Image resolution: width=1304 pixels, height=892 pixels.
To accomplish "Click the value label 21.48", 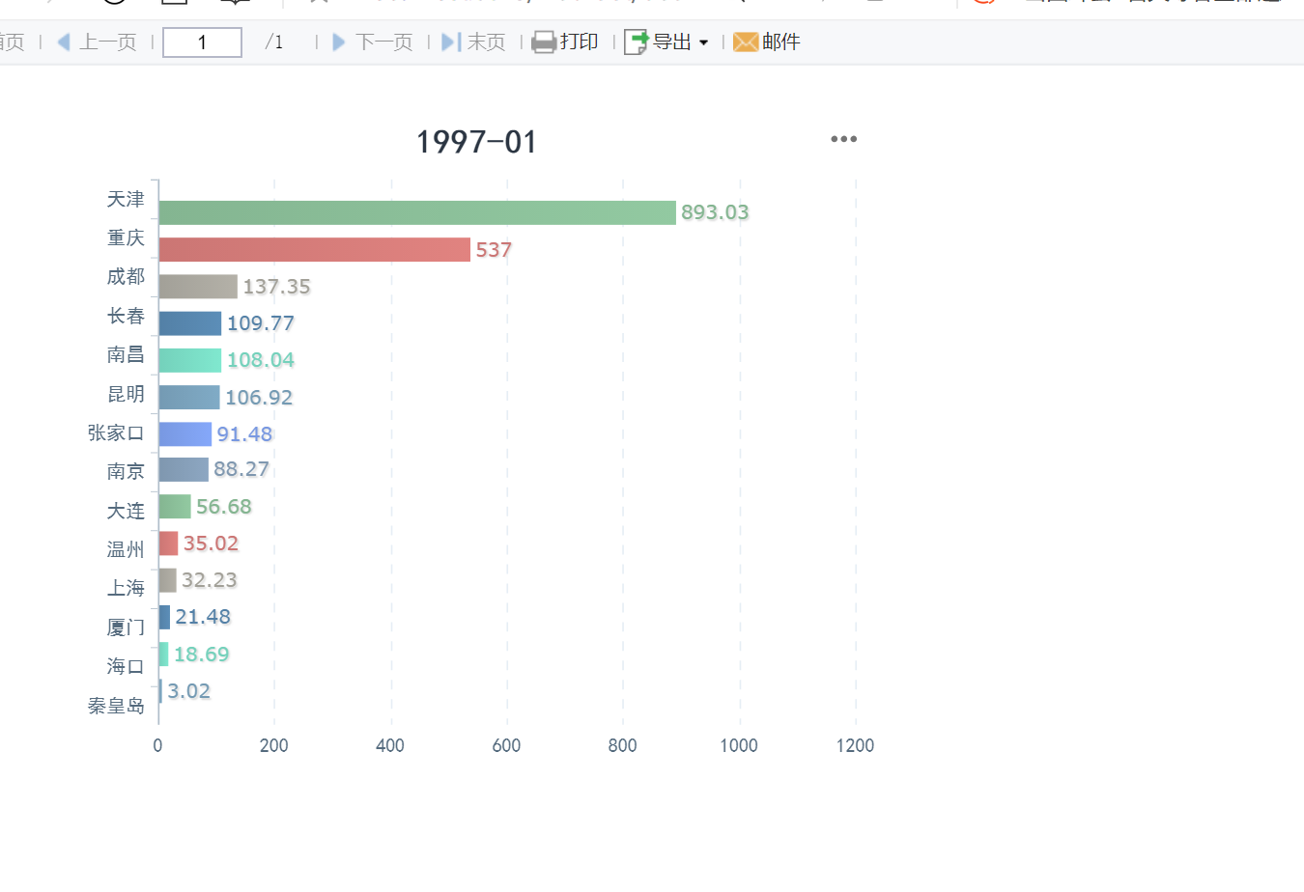I will pos(203,617).
